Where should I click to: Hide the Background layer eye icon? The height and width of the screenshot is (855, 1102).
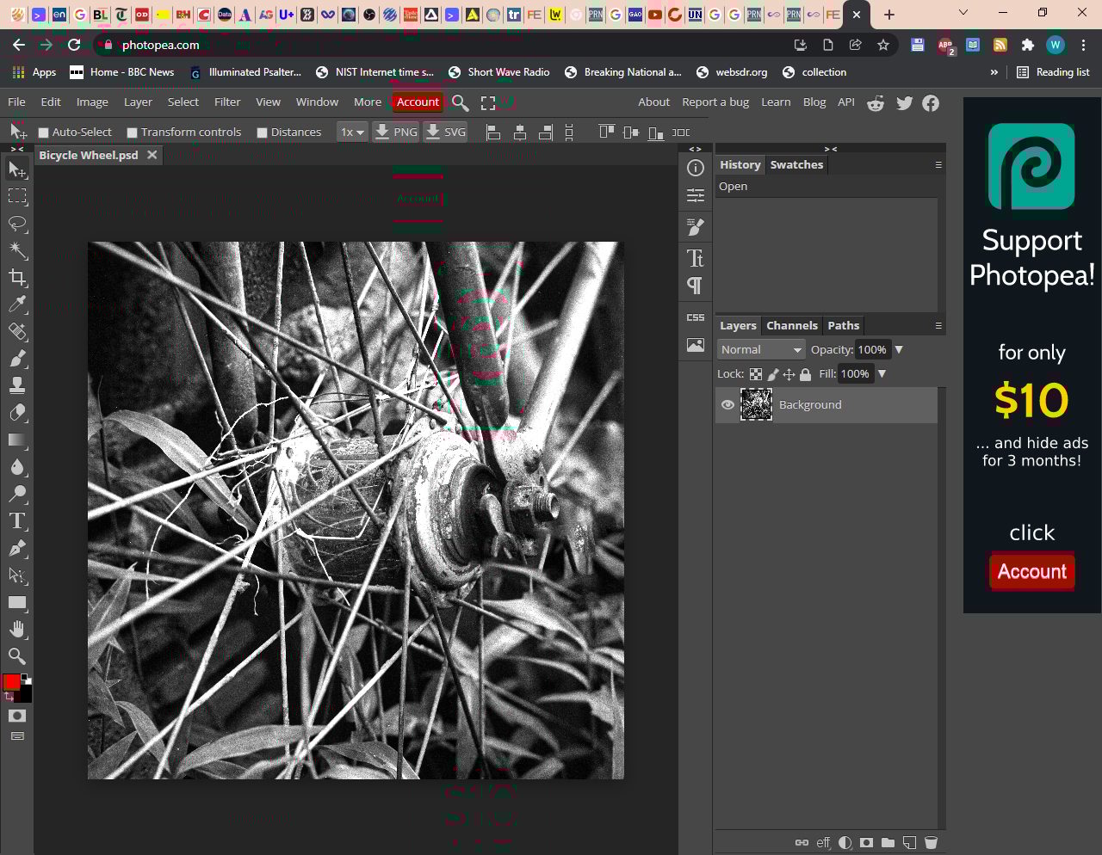[x=727, y=405]
